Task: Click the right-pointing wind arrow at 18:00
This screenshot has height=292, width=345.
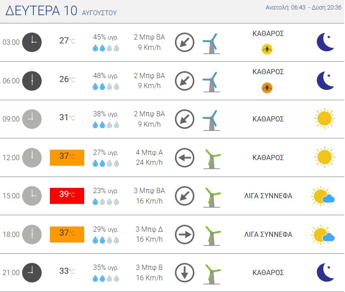Action: coord(184,234)
